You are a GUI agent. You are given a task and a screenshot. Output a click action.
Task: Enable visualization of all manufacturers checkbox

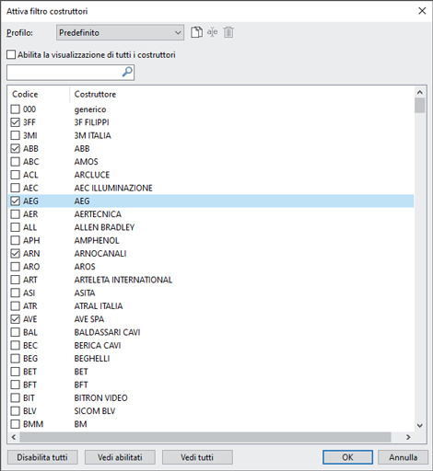pos(11,55)
